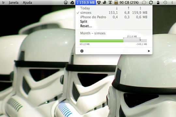Viewport: 176px width, 117px height.
Task: Click the download arrow column header
Action: tap(117, 8)
